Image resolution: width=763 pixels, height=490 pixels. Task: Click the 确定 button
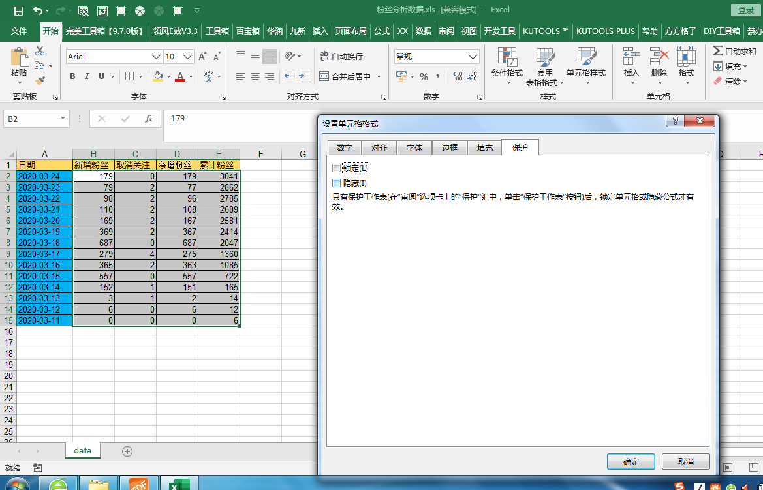[631, 462]
